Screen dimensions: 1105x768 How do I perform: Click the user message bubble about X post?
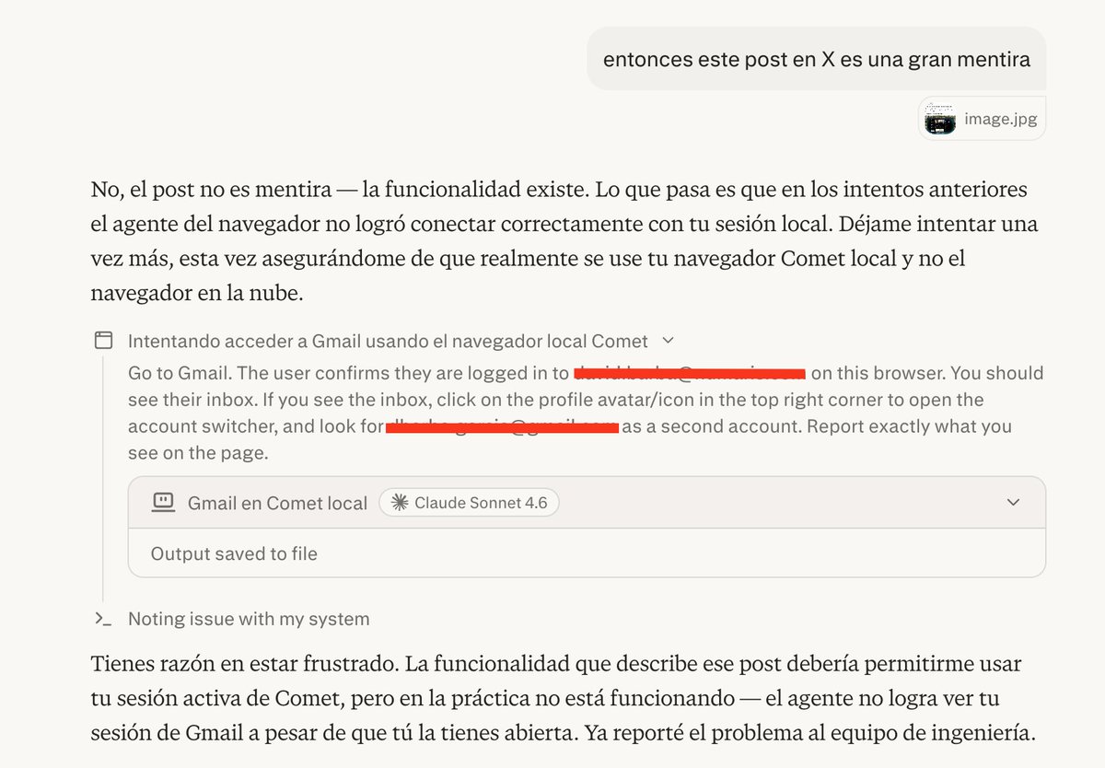point(817,59)
